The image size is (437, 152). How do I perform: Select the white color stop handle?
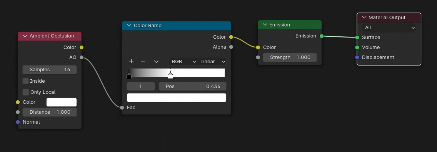click(170, 76)
